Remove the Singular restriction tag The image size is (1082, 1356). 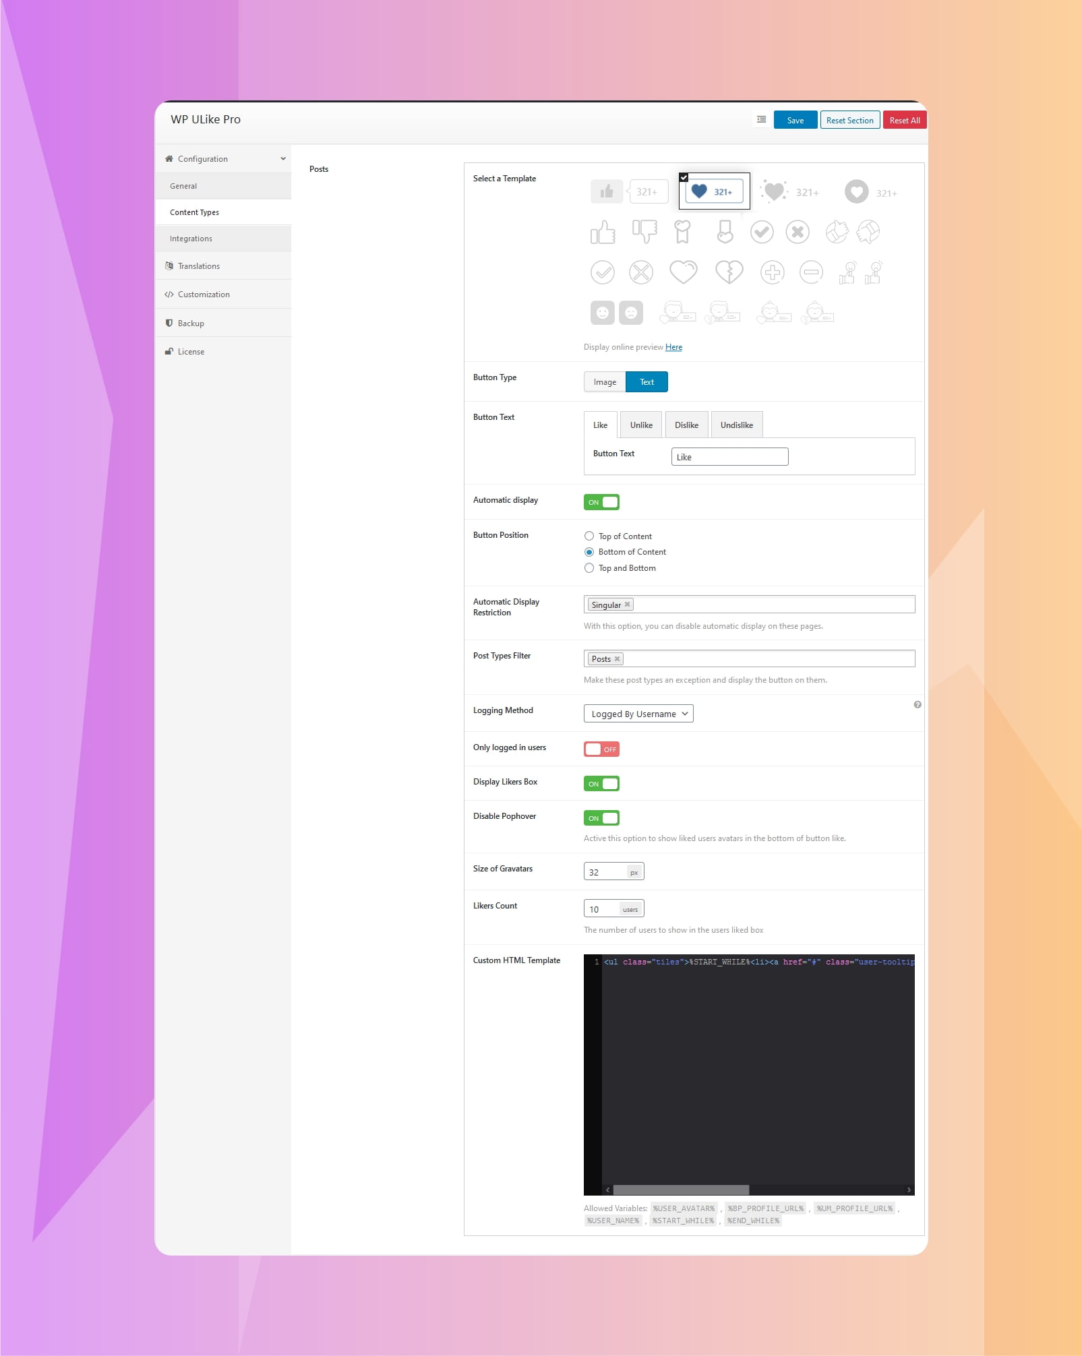pos(626,604)
